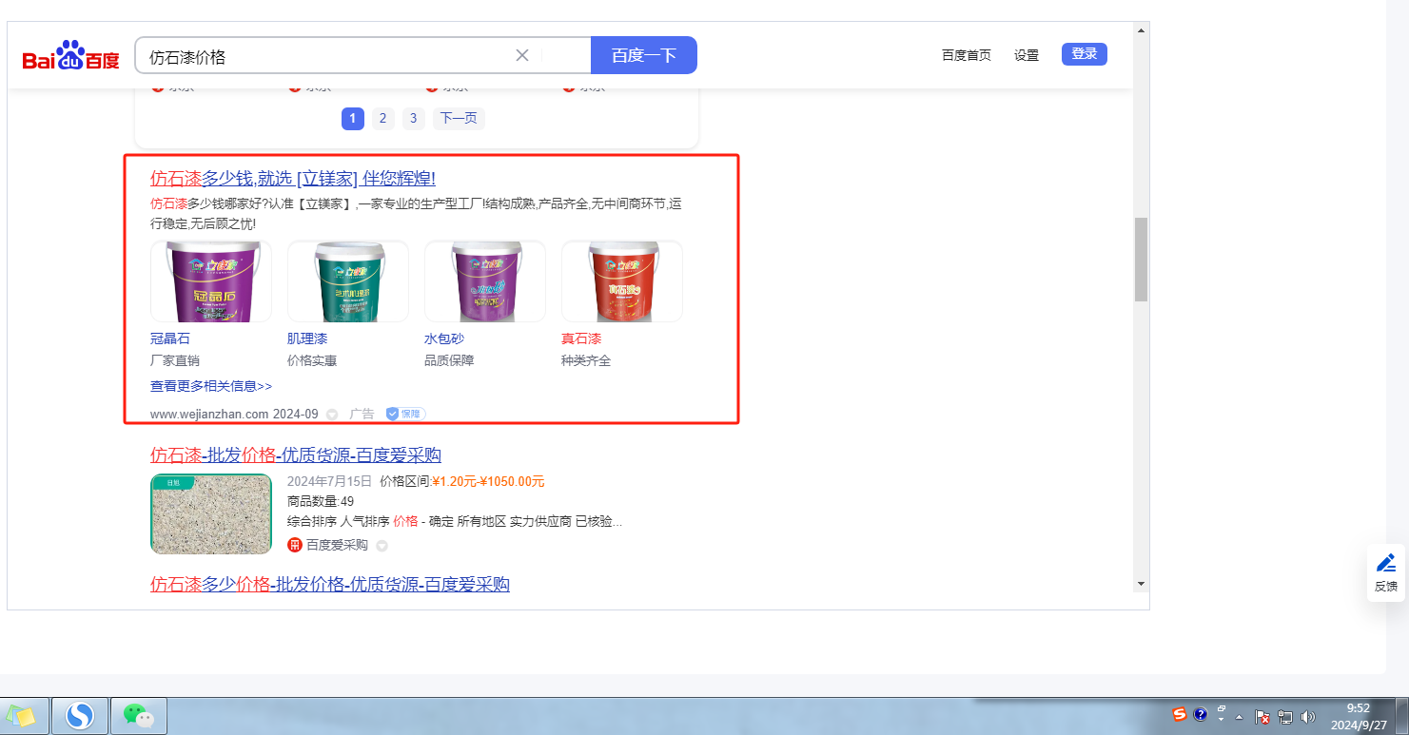
Task: Click the blue help question mark tray icon
Action: click(1201, 714)
